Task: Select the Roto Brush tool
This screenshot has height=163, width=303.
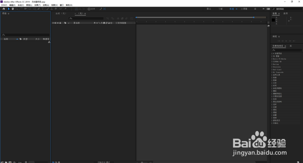Action: [61, 9]
